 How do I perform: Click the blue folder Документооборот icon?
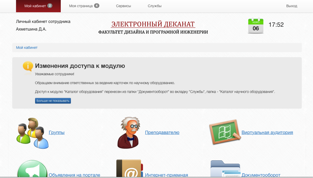click(x=226, y=169)
